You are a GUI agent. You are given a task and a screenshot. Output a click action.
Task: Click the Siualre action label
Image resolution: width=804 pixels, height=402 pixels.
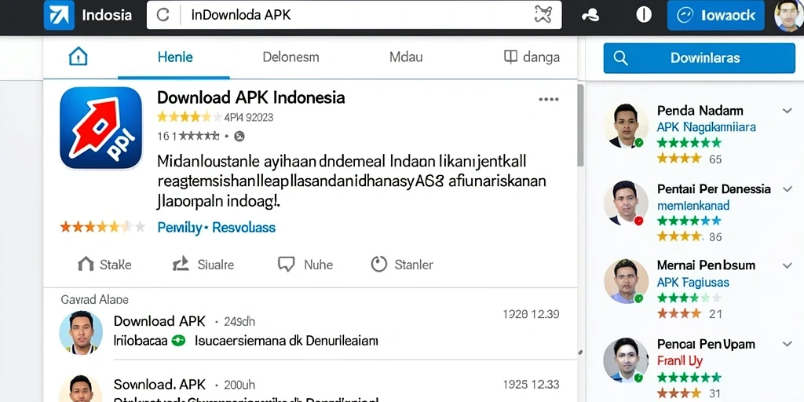coord(215,265)
